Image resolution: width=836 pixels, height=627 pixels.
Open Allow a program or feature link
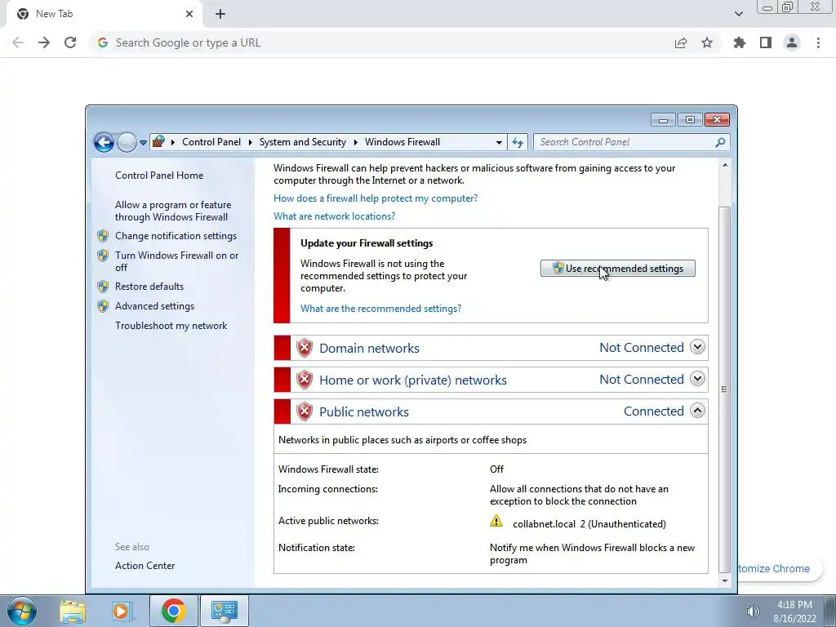[173, 211]
